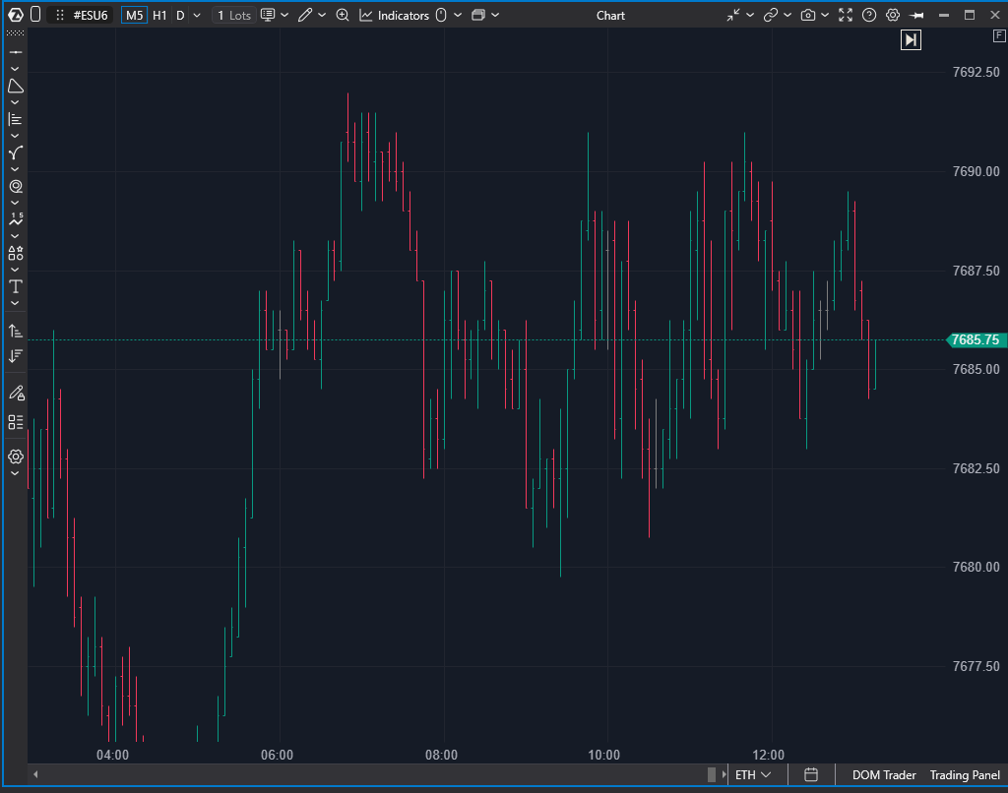Expand the camera screenshot dropdown
Viewport: 1008px width, 793px height.
click(x=825, y=16)
